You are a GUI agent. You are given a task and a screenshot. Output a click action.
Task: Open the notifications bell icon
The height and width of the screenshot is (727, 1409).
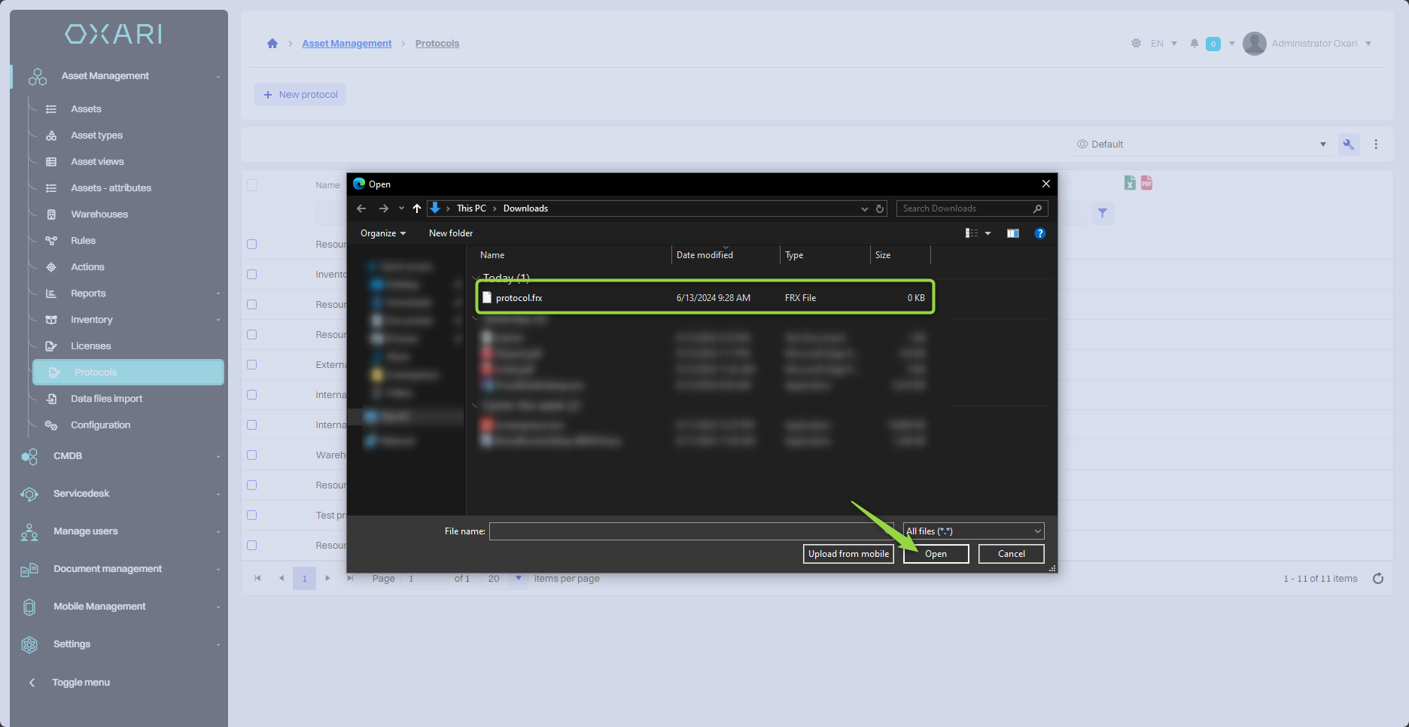1194,44
